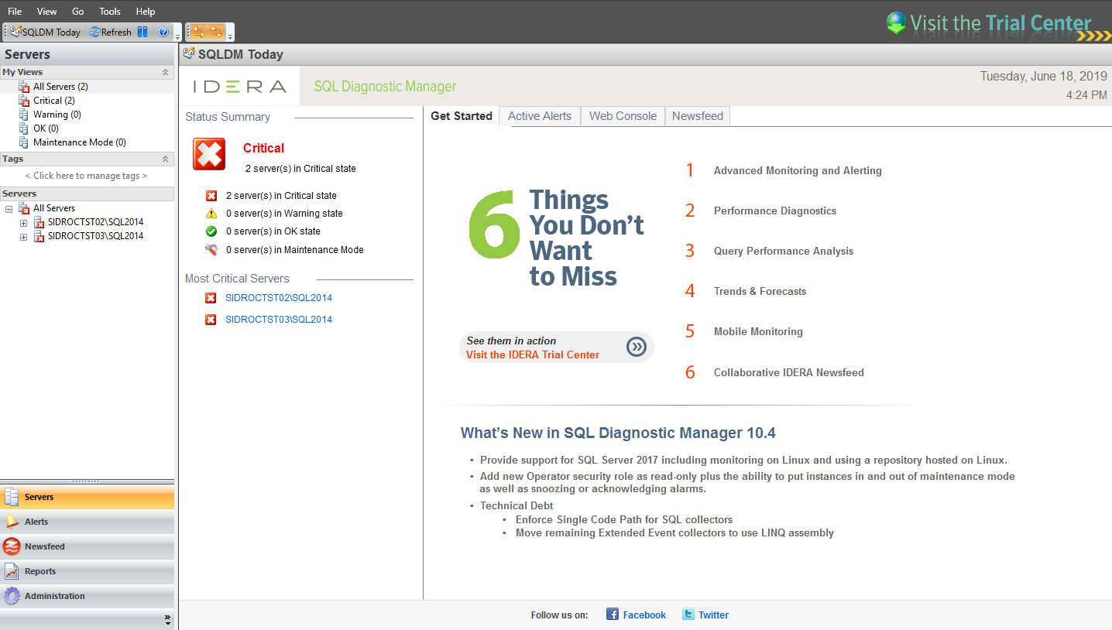This screenshot has width=1112, height=630.
Task: Select SIDROCTST02\SQL2014 in the Servers tree
Action: pos(95,222)
